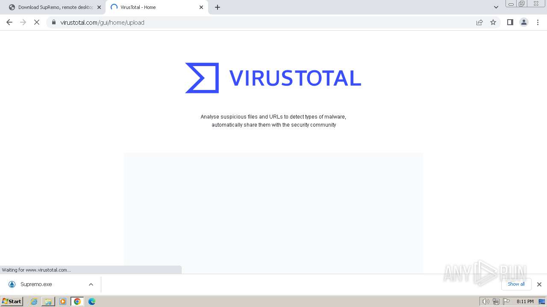547x307 pixels.
Task: Select the 'Analyse suspicious files' description text
Action: (273, 121)
